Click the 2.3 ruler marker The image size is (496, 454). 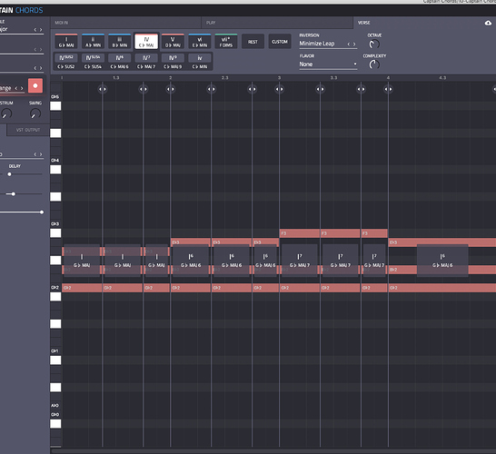(225, 78)
